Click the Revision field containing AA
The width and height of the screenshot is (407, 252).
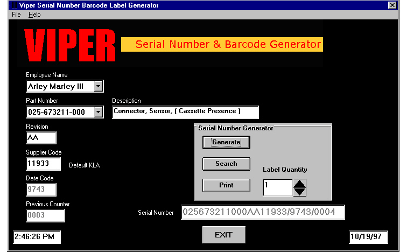pos(41,138)
